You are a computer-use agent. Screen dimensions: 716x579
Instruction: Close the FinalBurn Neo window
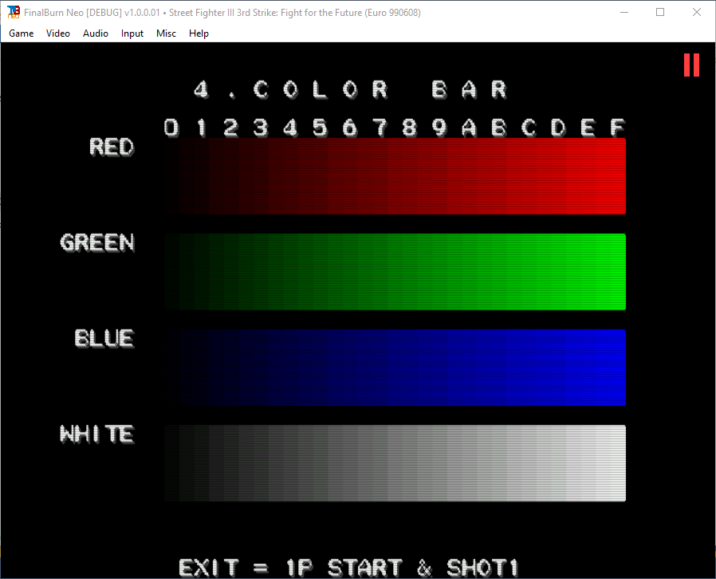(x=696, y=12)
